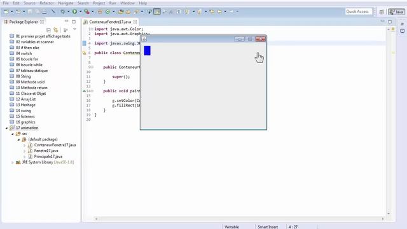Click the top icon in right trim bar
This screenshot has width=407, height=229.
pyautogui.click(x=402, y=24)
